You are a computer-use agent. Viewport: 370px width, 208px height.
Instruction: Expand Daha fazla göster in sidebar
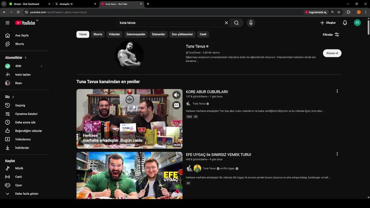(25, 194)
